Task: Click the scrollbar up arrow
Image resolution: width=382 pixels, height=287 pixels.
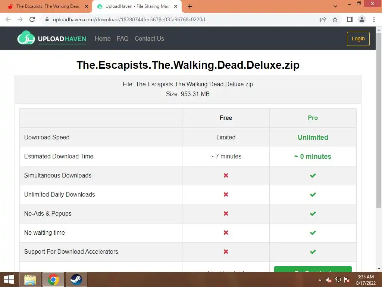Action: click(379, 30)
